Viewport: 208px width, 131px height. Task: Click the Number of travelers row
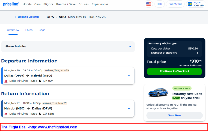coord(174,53)
